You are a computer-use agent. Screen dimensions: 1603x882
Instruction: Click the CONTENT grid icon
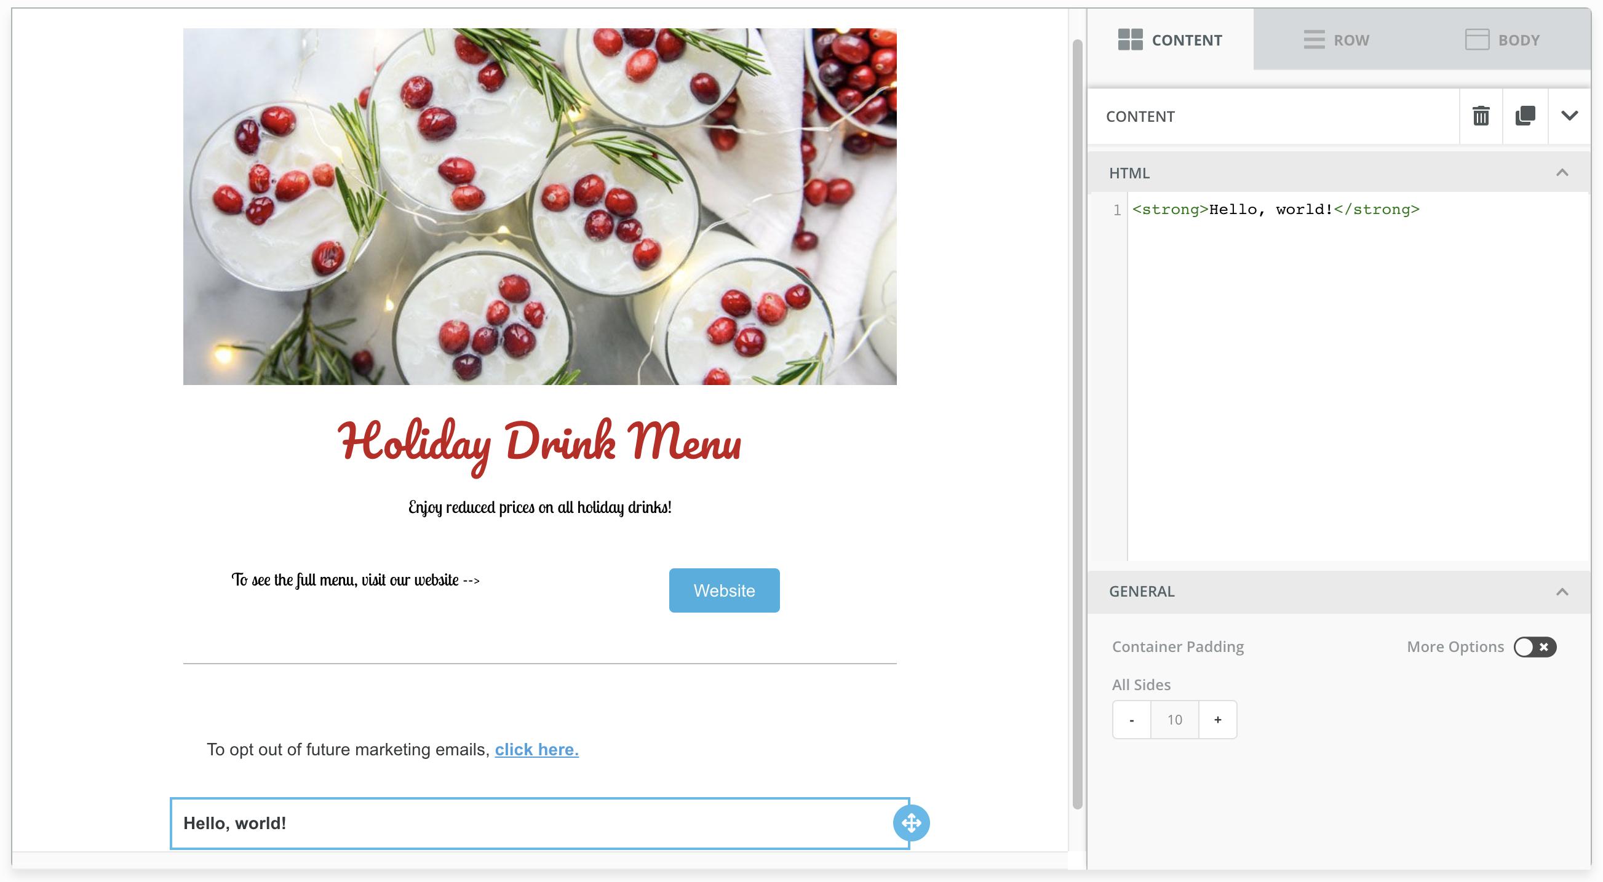point(1130,39)
